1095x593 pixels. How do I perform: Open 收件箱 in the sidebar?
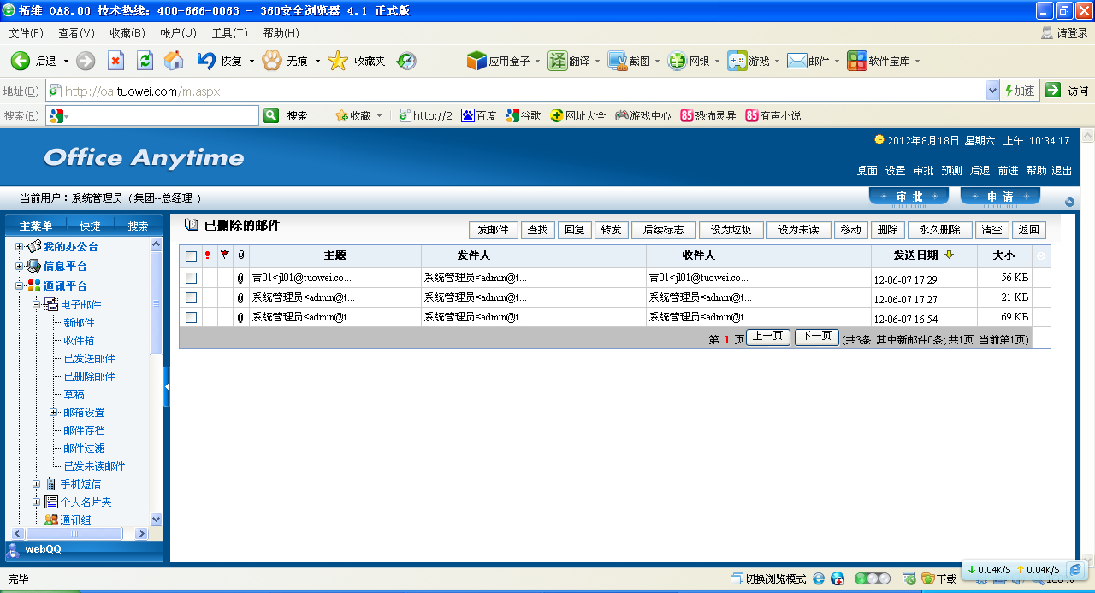tap(79, 341)
